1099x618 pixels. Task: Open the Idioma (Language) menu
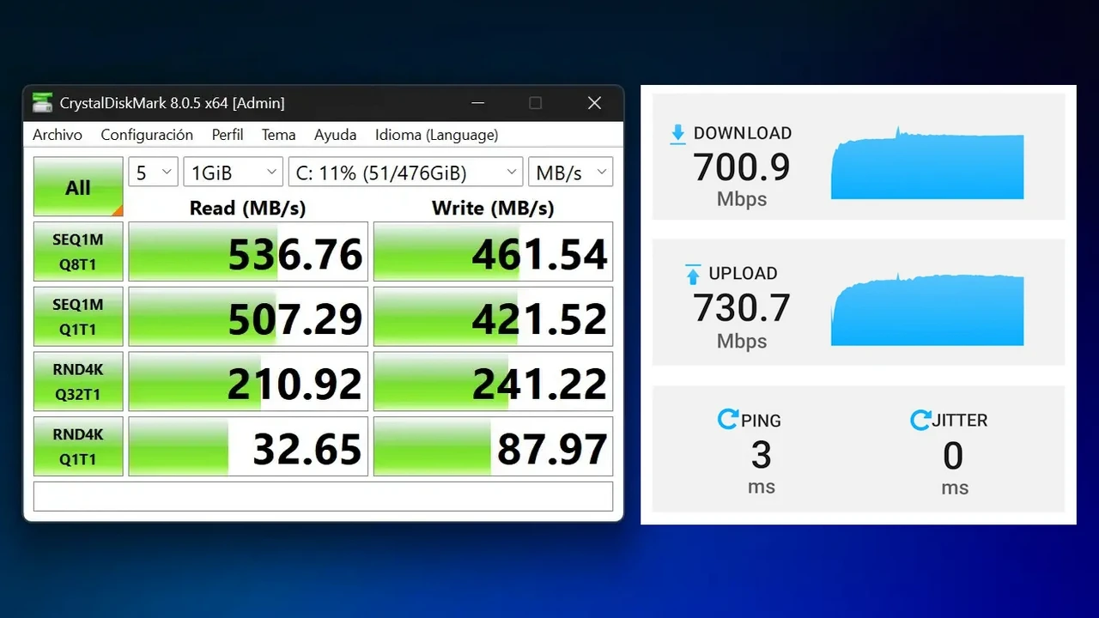tap(436, 135)
